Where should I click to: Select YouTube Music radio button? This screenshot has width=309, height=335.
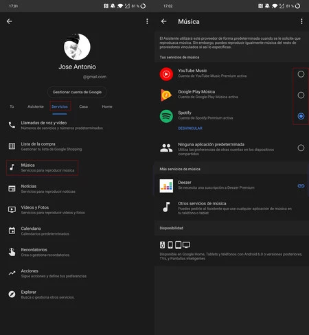click(301, 74)
